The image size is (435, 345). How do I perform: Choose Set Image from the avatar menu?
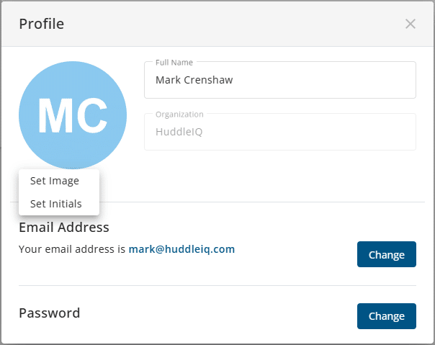tap(55, 181)
